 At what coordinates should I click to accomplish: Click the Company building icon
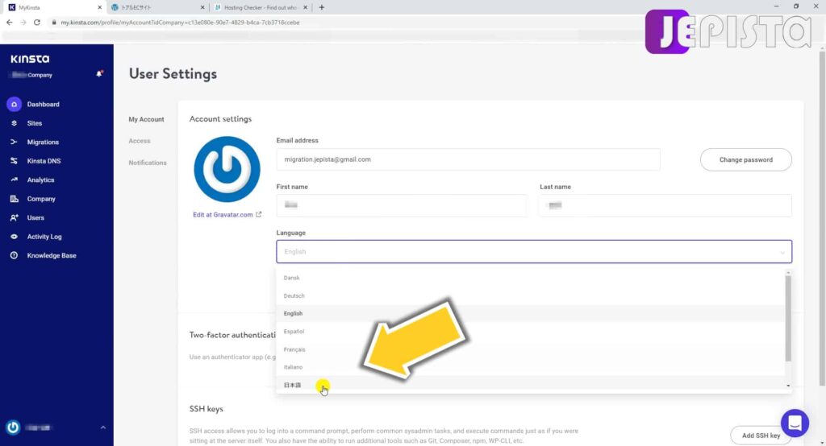[15, 199]
